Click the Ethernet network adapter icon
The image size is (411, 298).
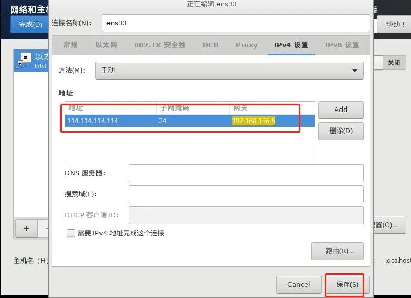click(24, 61)
